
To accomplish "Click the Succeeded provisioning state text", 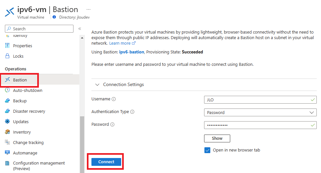I will pyautogui.click(x=192, y=52).
